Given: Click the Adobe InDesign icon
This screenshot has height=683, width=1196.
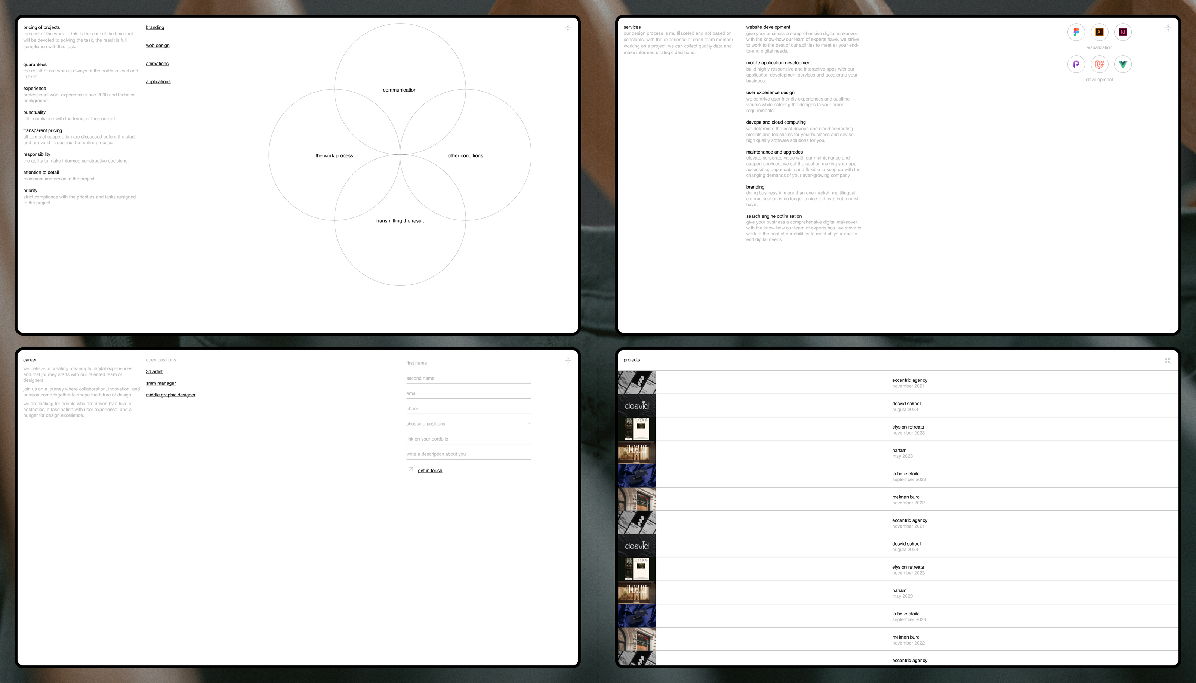Looking at the screenshot, I should pyautogui.click(x=1123, y=32).
